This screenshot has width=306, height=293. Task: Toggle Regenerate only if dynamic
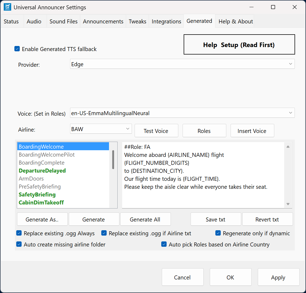point(218,233)
